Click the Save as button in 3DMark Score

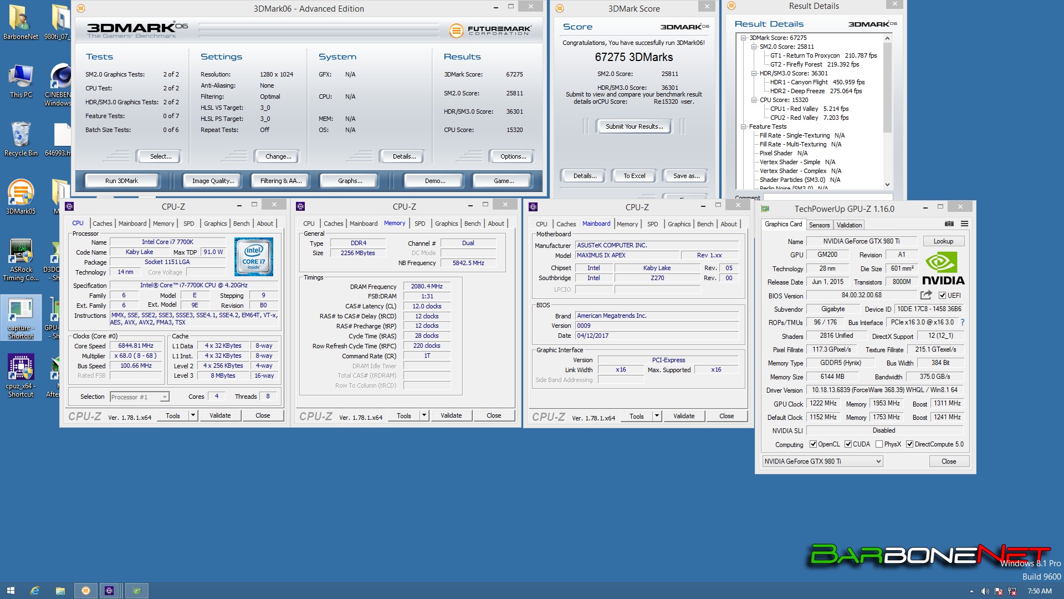coord(686,176)
